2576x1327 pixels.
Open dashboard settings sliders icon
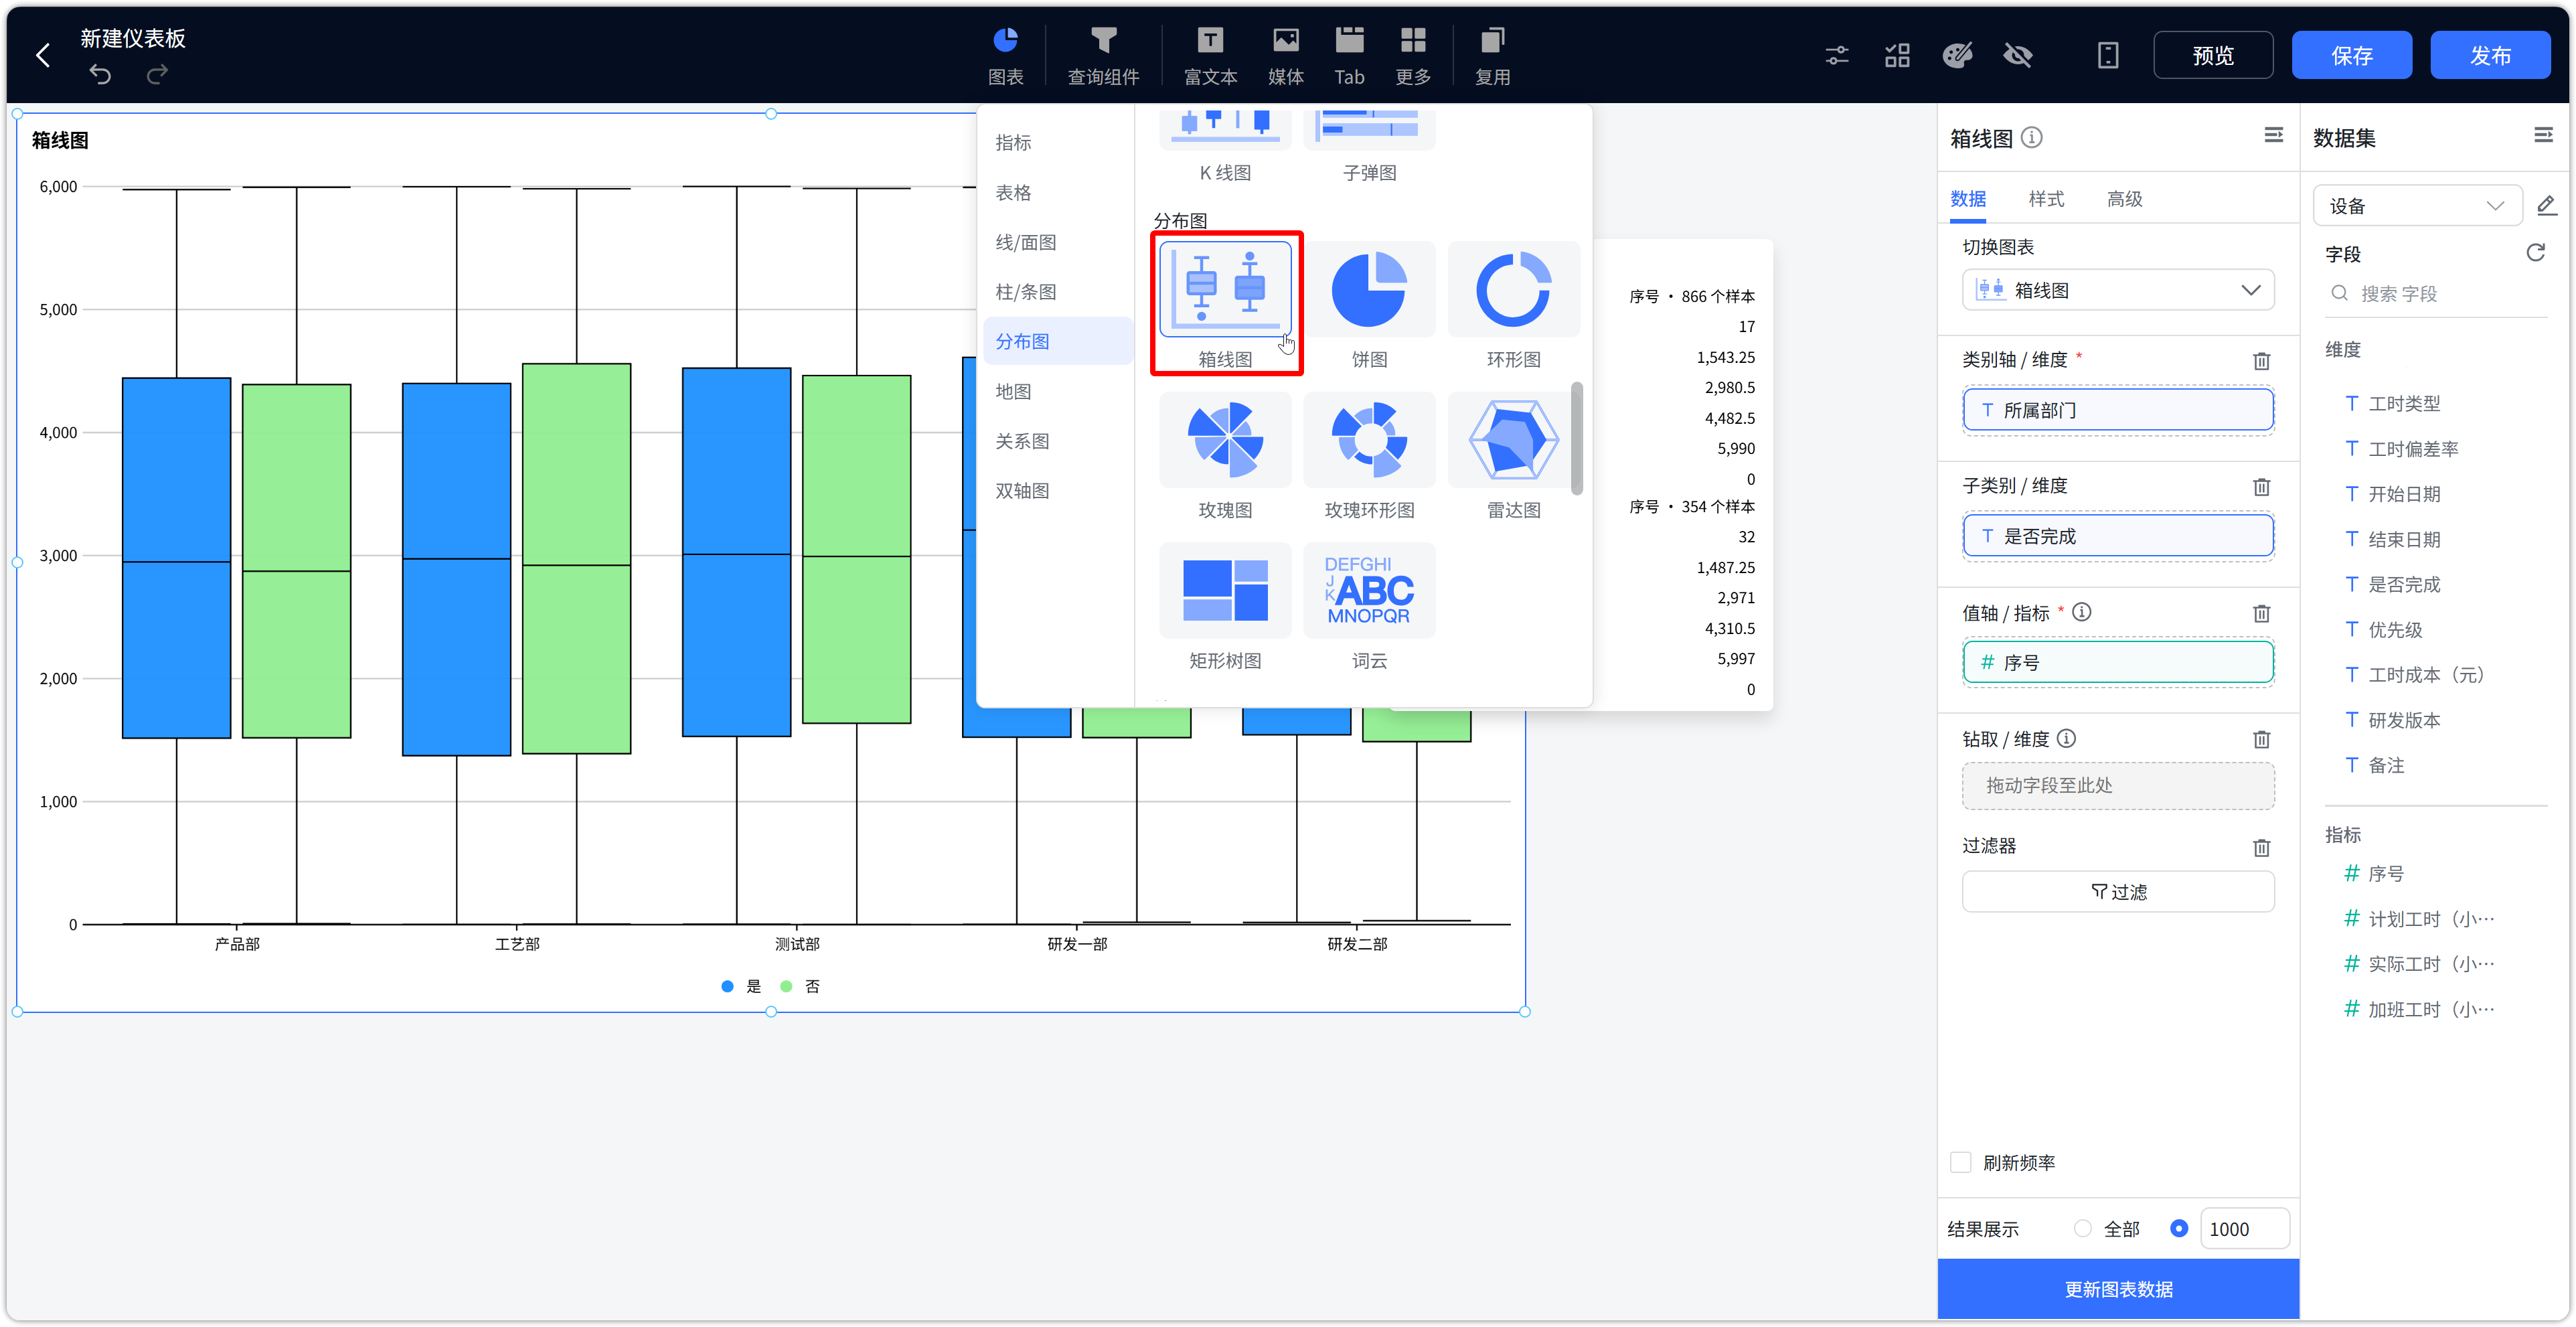1836,55
